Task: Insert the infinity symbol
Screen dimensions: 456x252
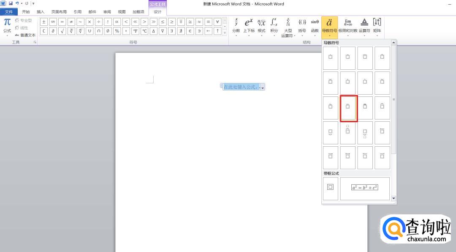Action: click(x=53, y=22)
